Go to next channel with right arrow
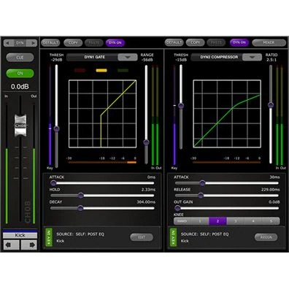 coord(29,244)
